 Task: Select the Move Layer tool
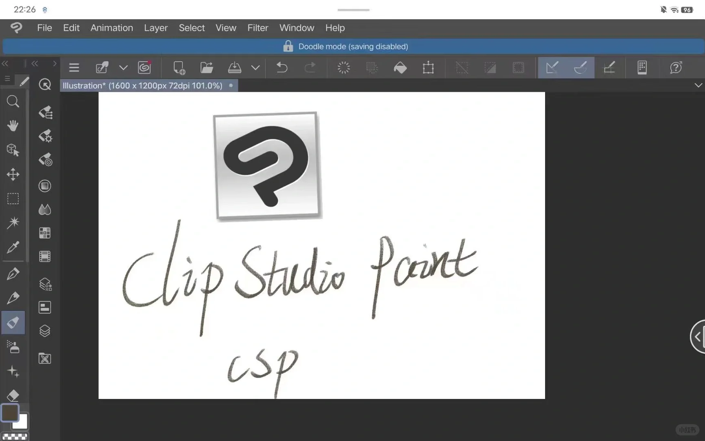tap(13, 174)
